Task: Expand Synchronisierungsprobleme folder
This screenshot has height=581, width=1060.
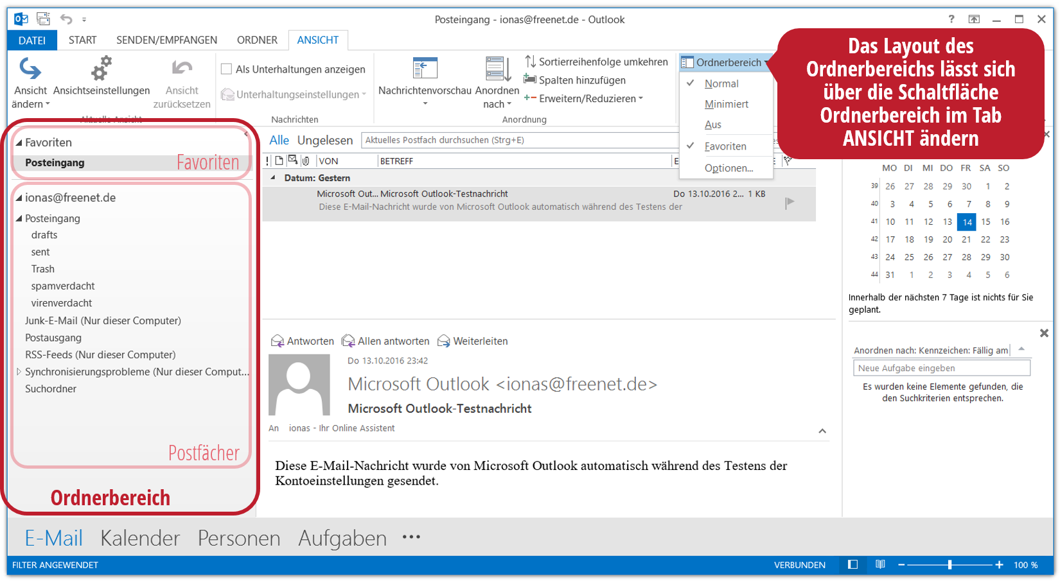Action: 19,372
